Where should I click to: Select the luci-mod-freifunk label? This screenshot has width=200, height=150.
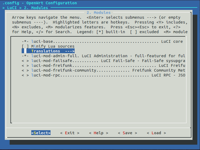pos(52,66)
